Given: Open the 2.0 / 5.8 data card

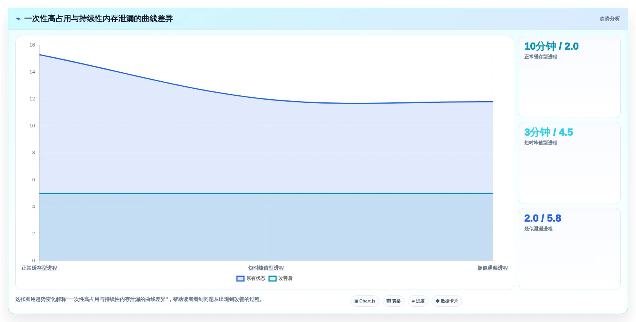Looking at the screenshot, I should point(569,249).
